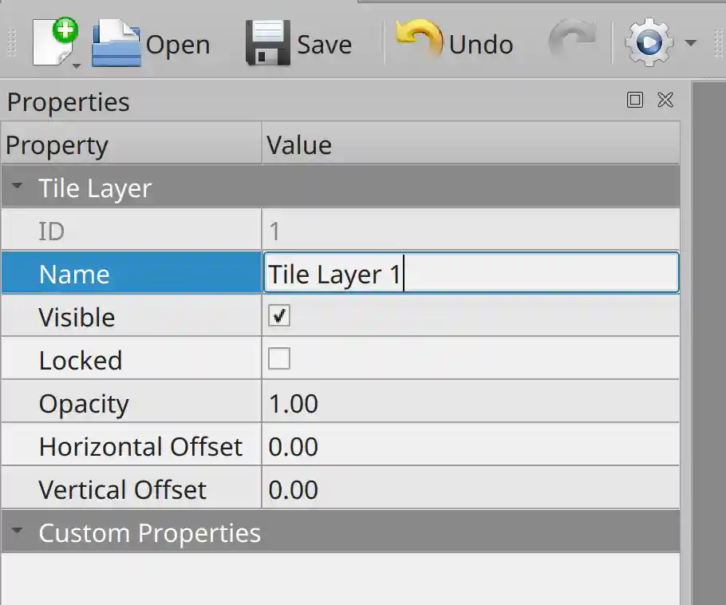Viewport: 726px width, 605px height.
Task: Click the Property column header
Action: (56, 144)
